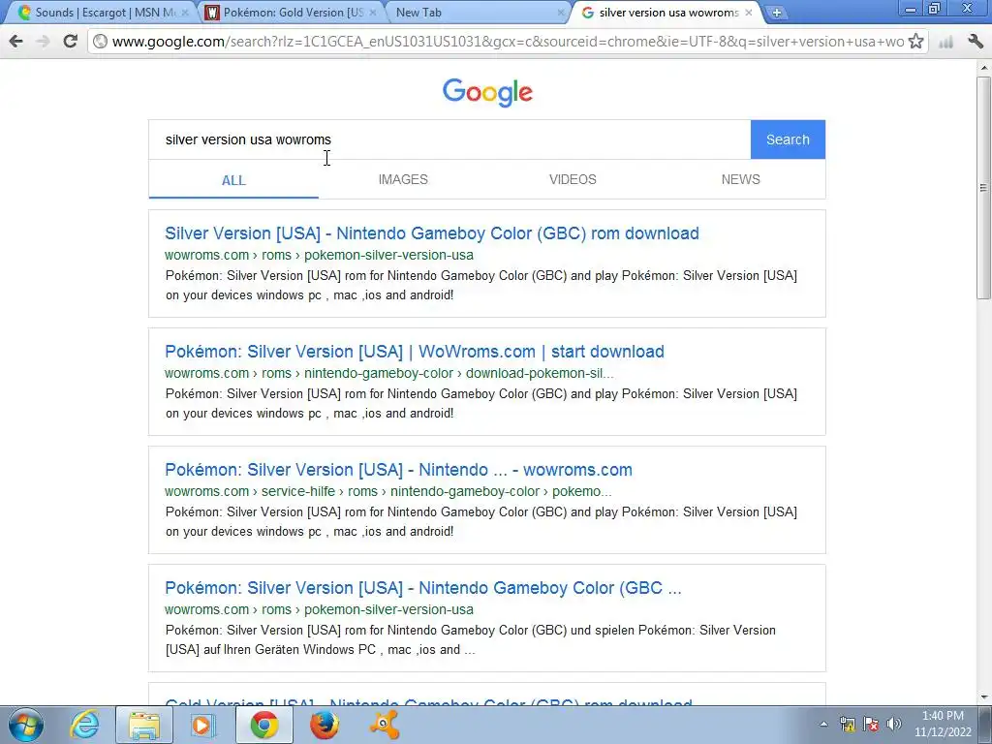Click the browser forward arrow
Viewport: 992px width, 744px height.
pos(43,42)
